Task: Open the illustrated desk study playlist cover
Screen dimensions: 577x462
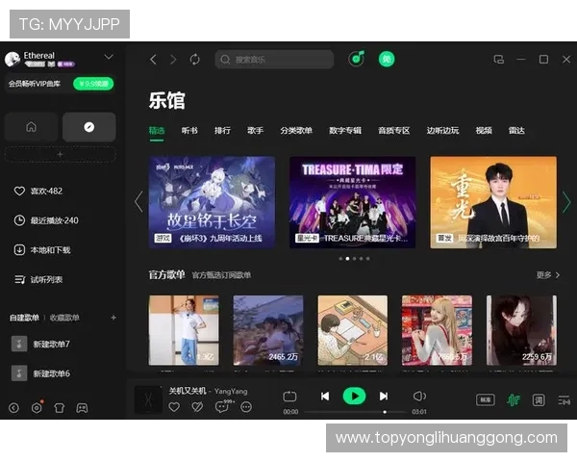Action: tap(353, 330)
